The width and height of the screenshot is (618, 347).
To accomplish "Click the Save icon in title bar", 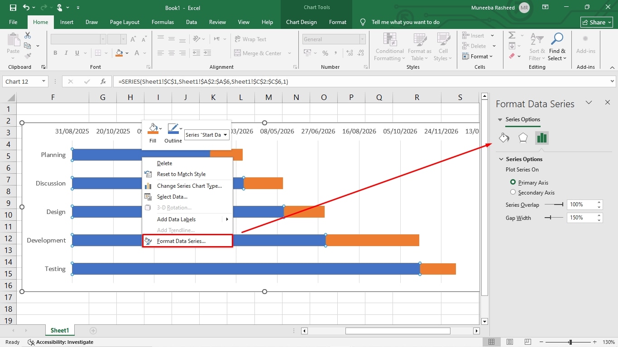I will pos(13,8).
